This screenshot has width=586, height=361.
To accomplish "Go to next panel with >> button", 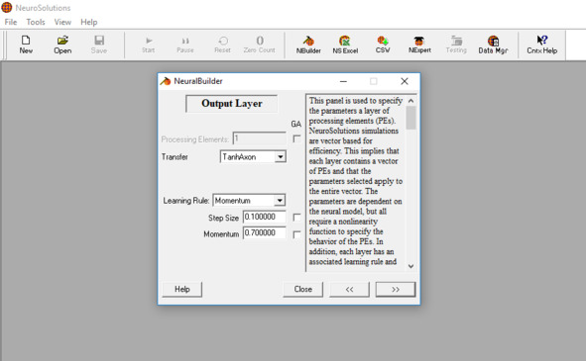I will click(x=396, y=290).
